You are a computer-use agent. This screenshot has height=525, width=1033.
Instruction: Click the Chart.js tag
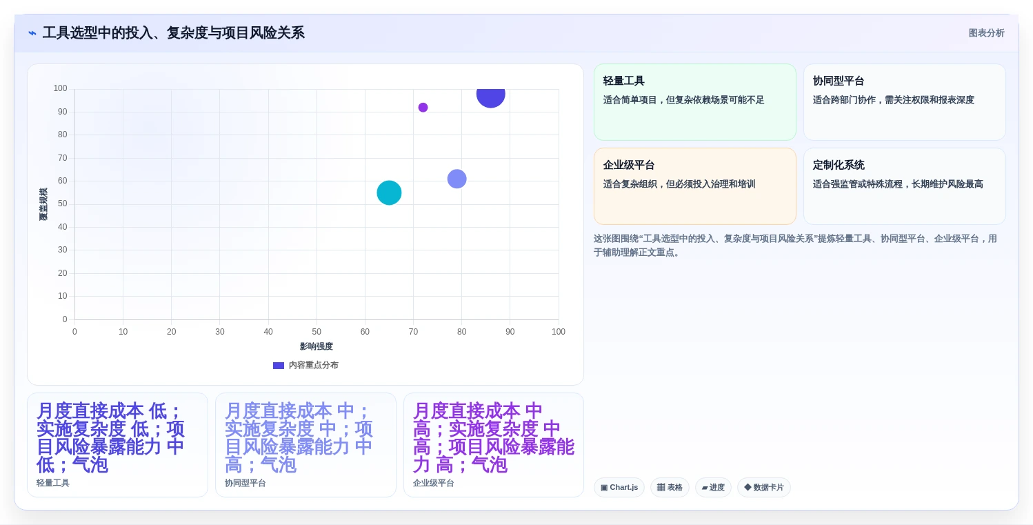pyautogui.click(x=619, y=488)
